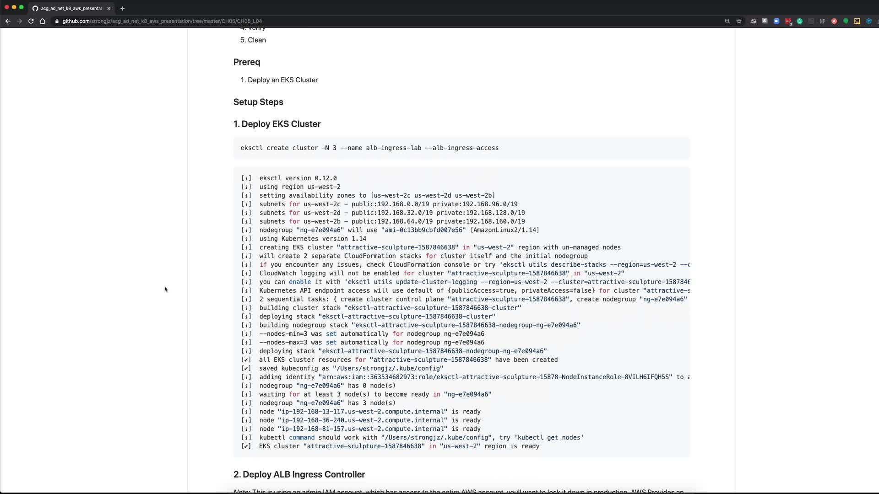This screenshot has width=879, height=494.
Task: Open the Zoom meeting extension
Action: [776, 21]
